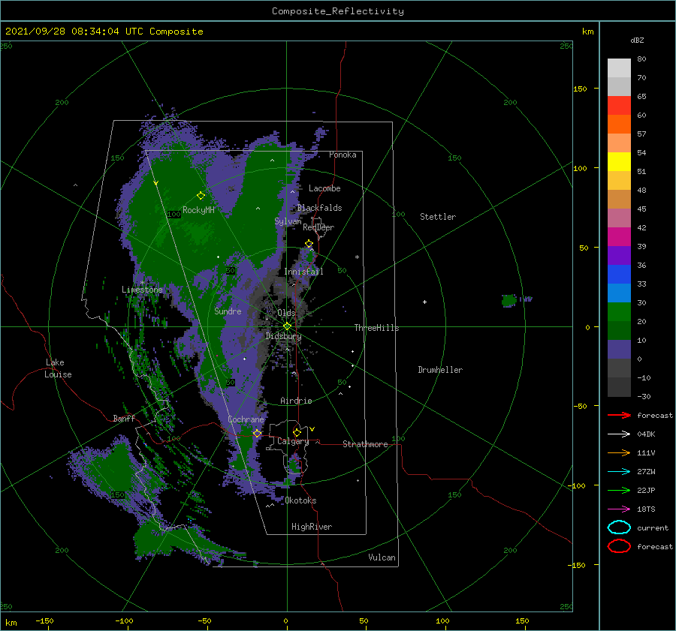Click the HighRiver label

click(312, 527)
